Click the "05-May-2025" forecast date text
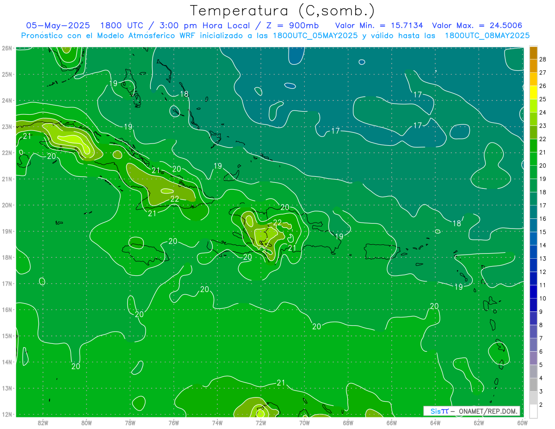The width and height of the screenshot is (555, 429). pyautogui.click(x=59, y=25)
